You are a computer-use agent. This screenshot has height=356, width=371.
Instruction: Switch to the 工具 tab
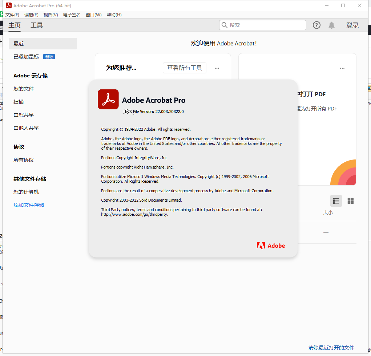tap(37, 25)
